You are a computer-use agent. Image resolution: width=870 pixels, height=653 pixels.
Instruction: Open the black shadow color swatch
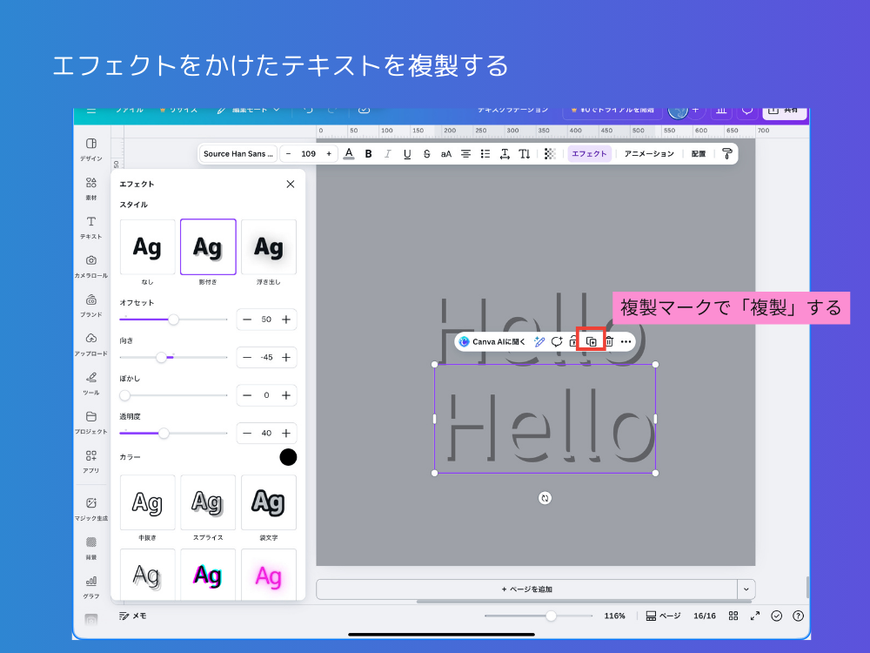[x=288, y=456]
